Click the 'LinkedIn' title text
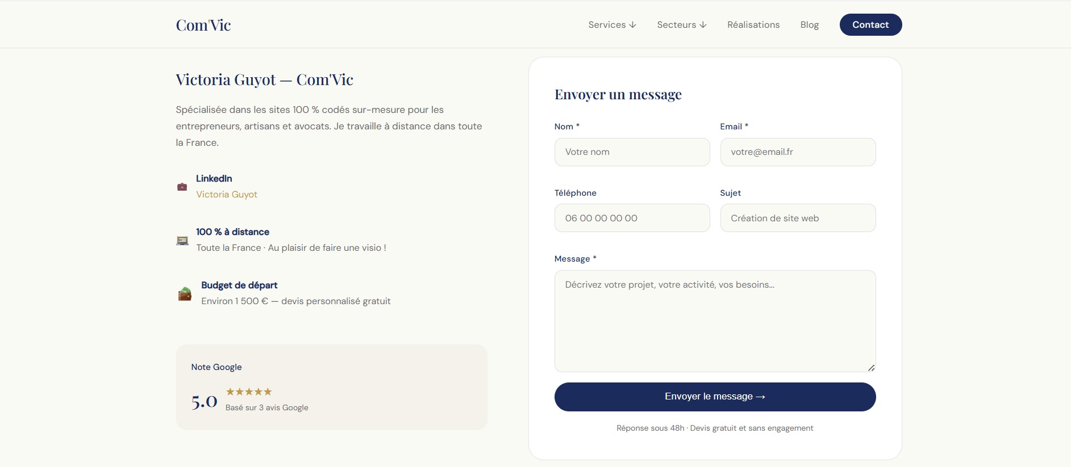Screen dimensions: 1071x467 (214, 178)
